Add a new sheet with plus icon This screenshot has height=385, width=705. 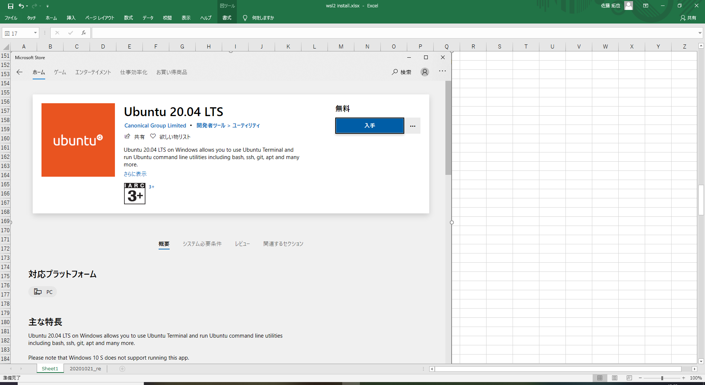122,369
